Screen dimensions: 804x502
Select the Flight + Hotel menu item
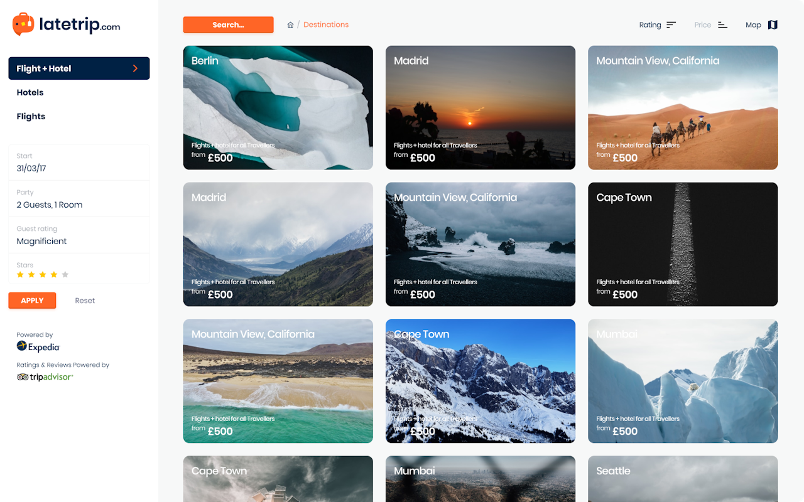79,68
